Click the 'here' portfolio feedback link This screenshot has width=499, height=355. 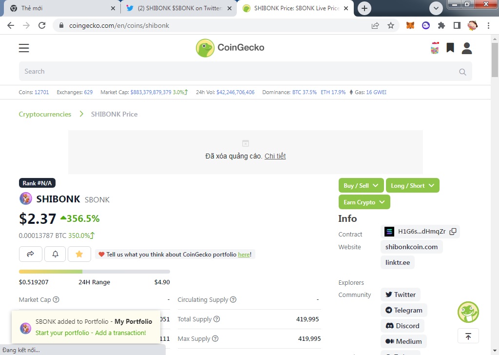pos(244,255)
